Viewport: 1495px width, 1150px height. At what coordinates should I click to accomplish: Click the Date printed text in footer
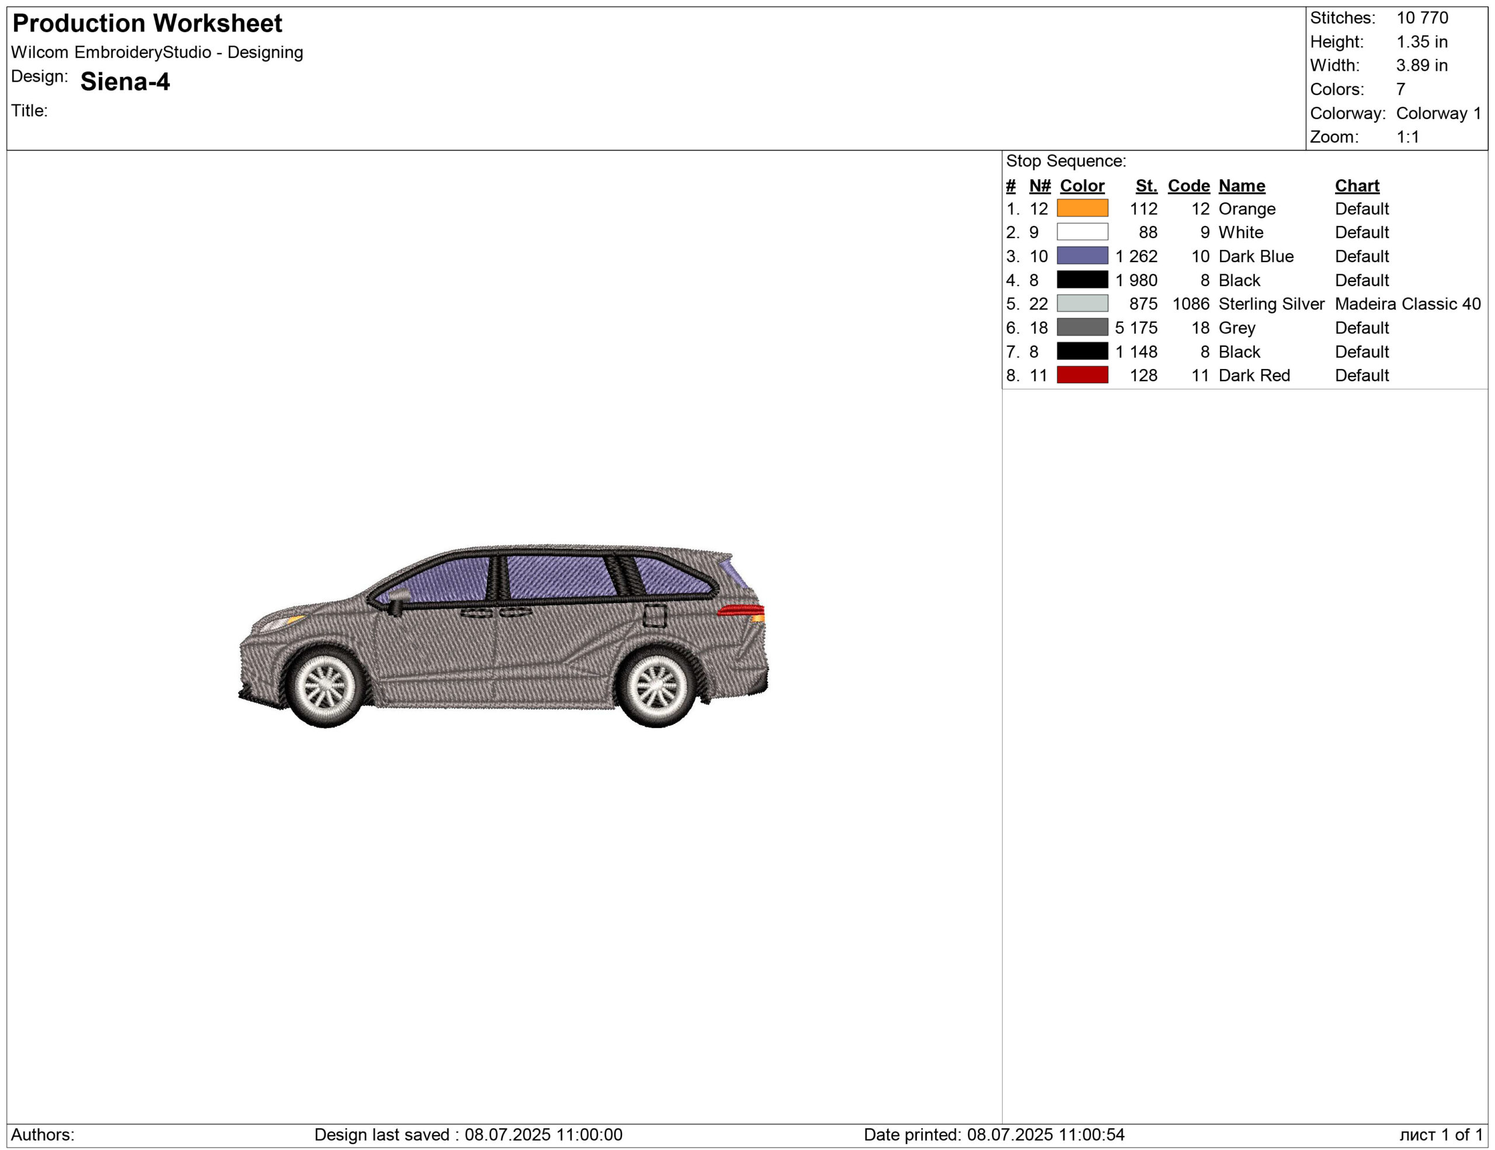tap(993, 1134)
